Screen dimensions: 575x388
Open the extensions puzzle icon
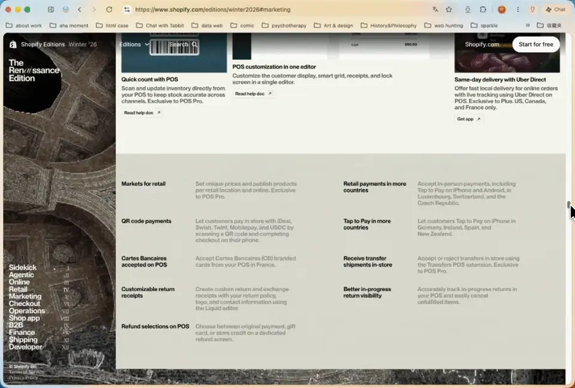coord(483,10)
